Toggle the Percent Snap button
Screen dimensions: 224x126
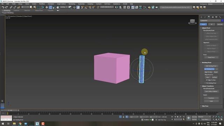click(x=90, y=7)
